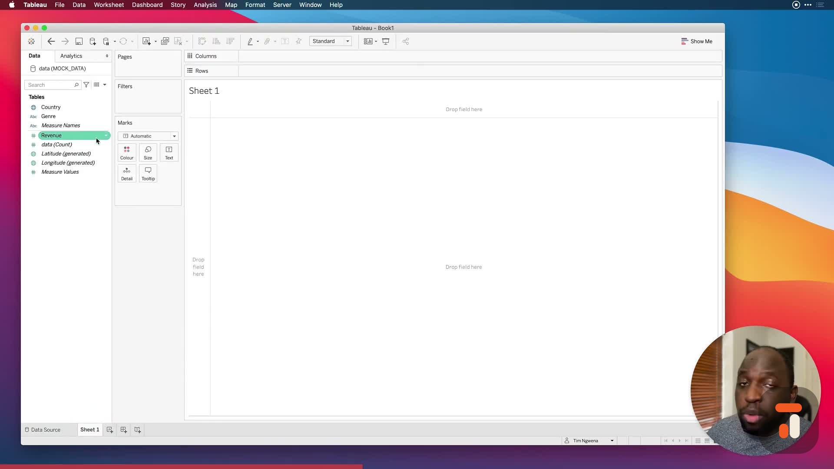Screen dimensions: 834x469
Task: Click the New Story tab icon
Action: pos(138,430)
